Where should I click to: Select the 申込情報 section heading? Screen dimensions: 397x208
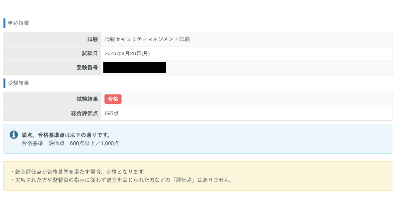tap(19, 23)
